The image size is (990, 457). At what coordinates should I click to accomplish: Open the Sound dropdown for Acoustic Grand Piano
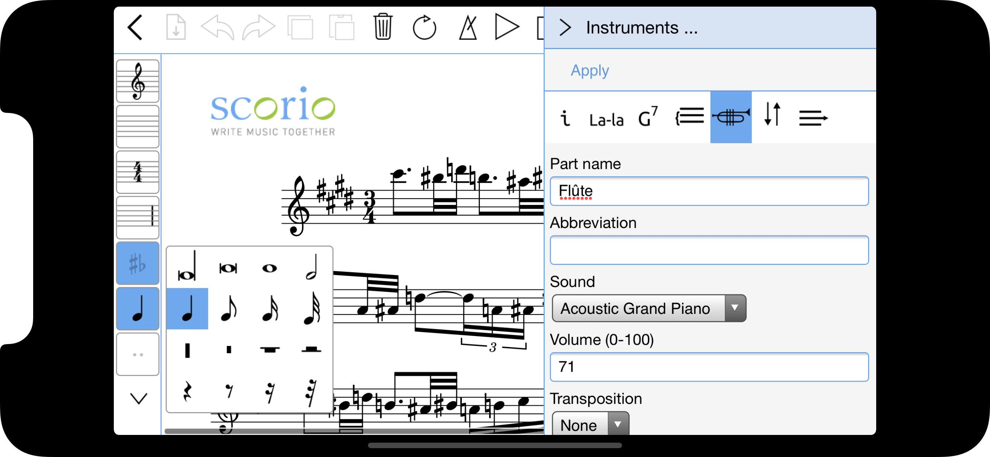(x=649, y=308)
